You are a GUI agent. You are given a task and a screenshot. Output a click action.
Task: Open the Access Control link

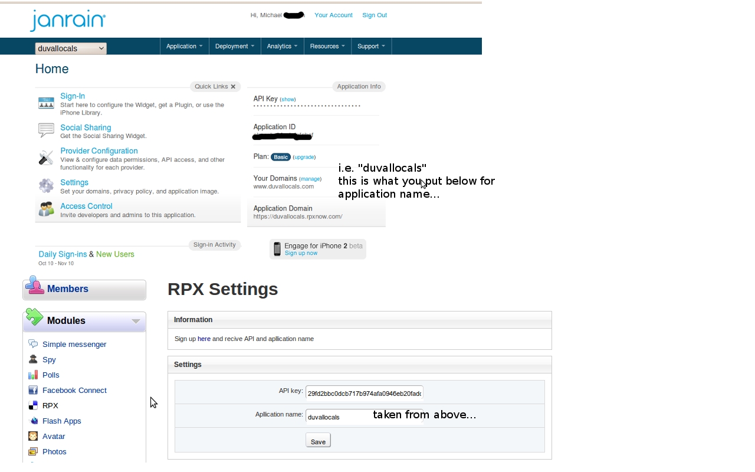pos(86,206)
